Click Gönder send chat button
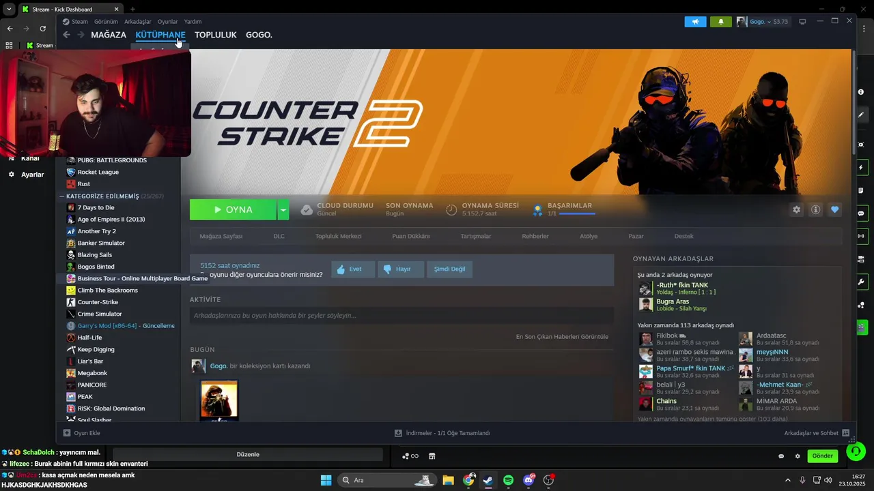Viewport: 874px width, 491px height. pyautogui.click(x=822, y=456)
